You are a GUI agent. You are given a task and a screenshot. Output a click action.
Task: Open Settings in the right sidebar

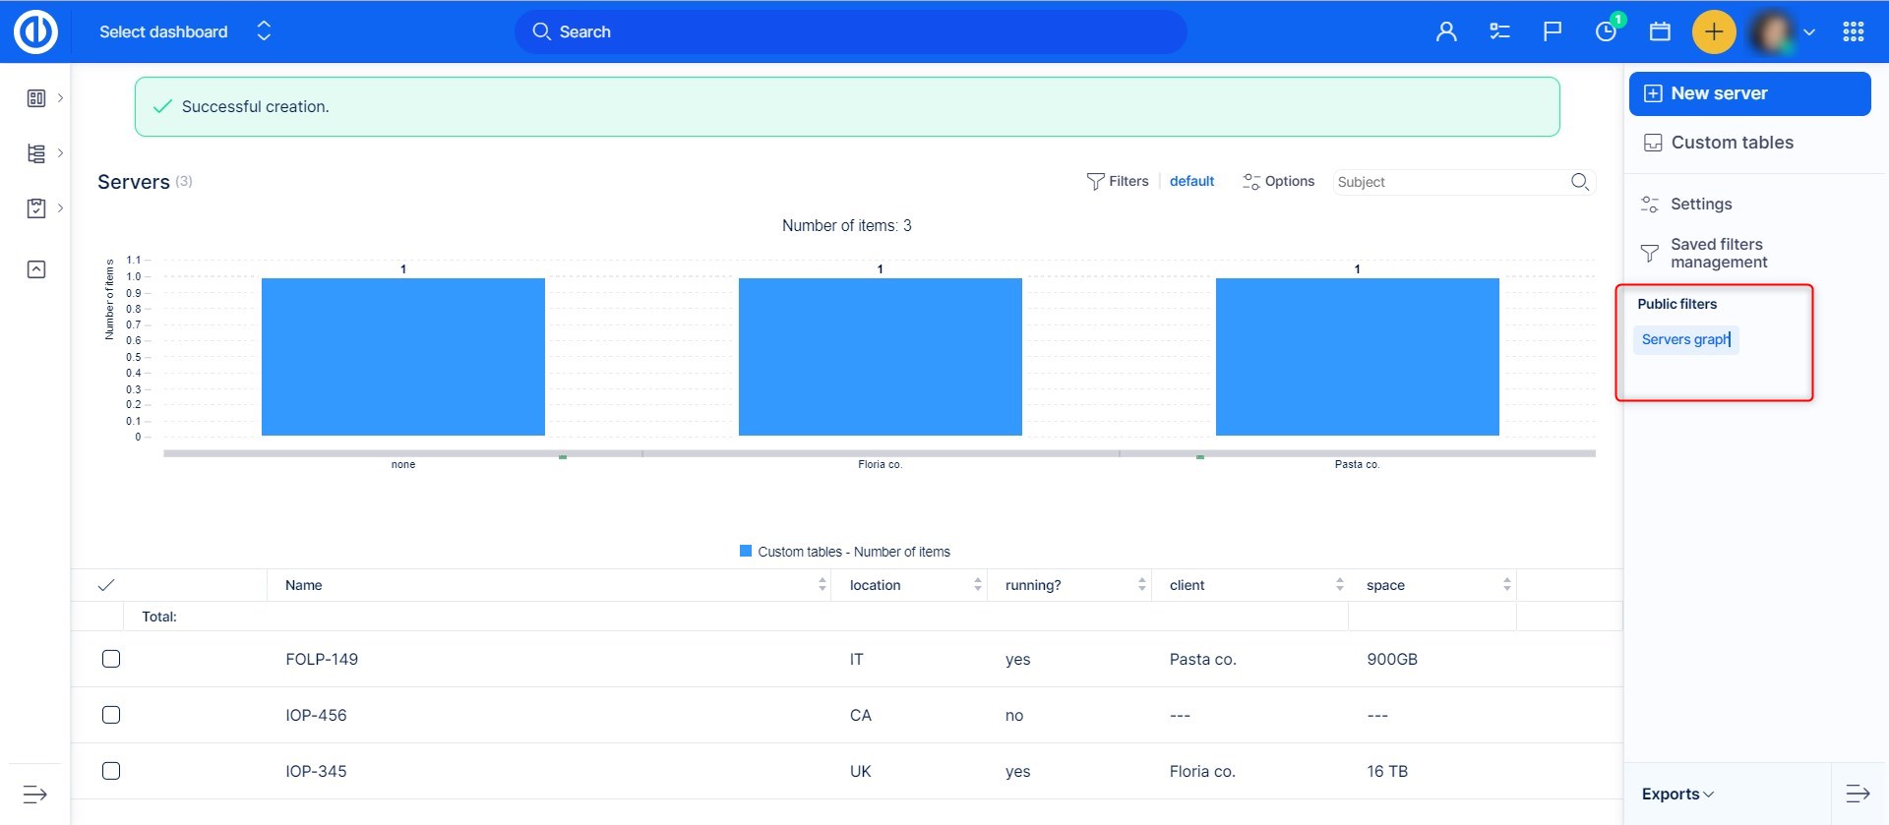(x=1700, y=205)
